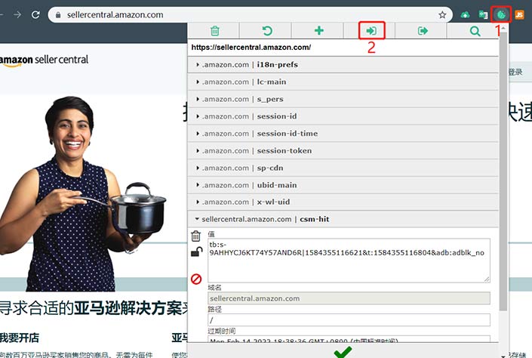532x358 pixels.
Task: Submit cookie changes with green checkmark
Action: click(343, 351)
